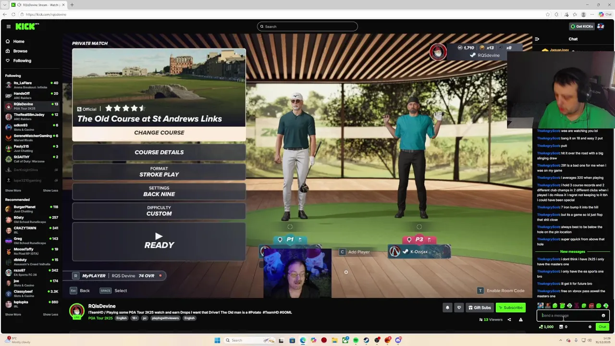Open the FORMAT Stroke Play option
Screen dimensions: 615x346
159,172
